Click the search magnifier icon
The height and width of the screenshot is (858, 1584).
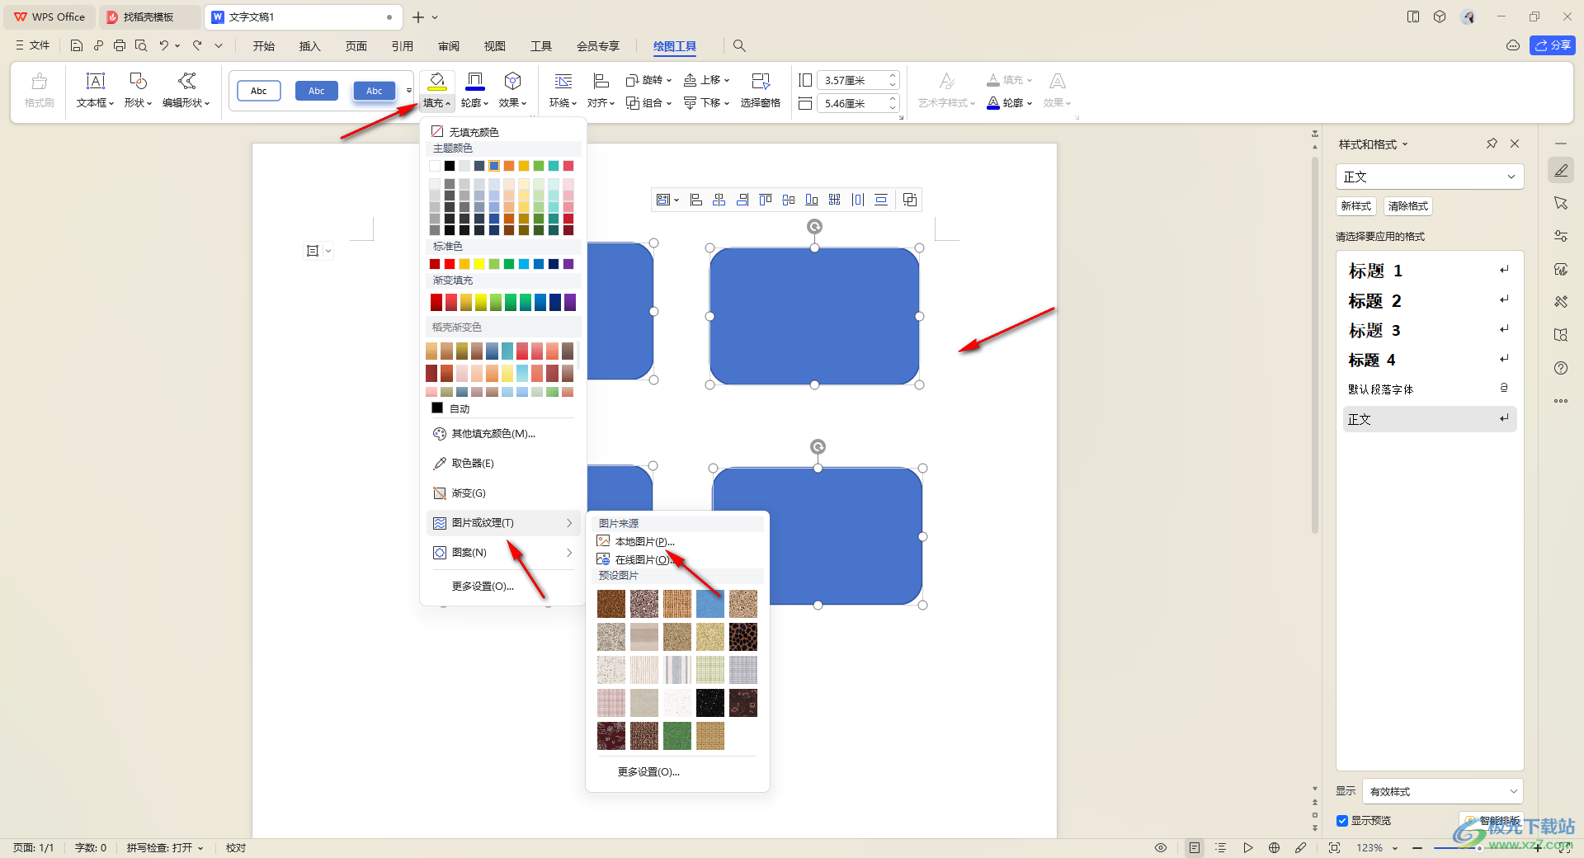(x=739, y=46)
